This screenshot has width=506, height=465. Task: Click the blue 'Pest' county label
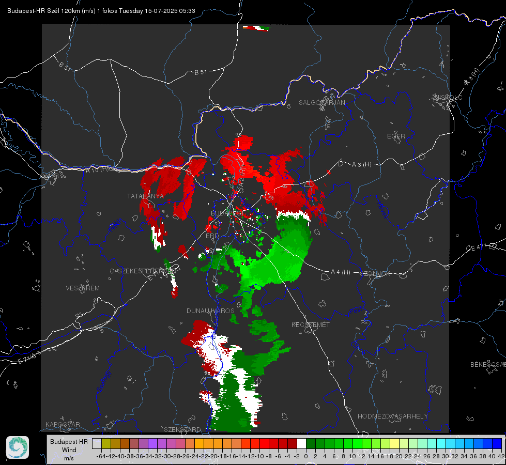356,311
